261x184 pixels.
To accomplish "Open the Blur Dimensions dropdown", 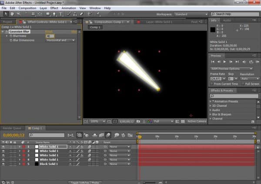I will (60, 40).
